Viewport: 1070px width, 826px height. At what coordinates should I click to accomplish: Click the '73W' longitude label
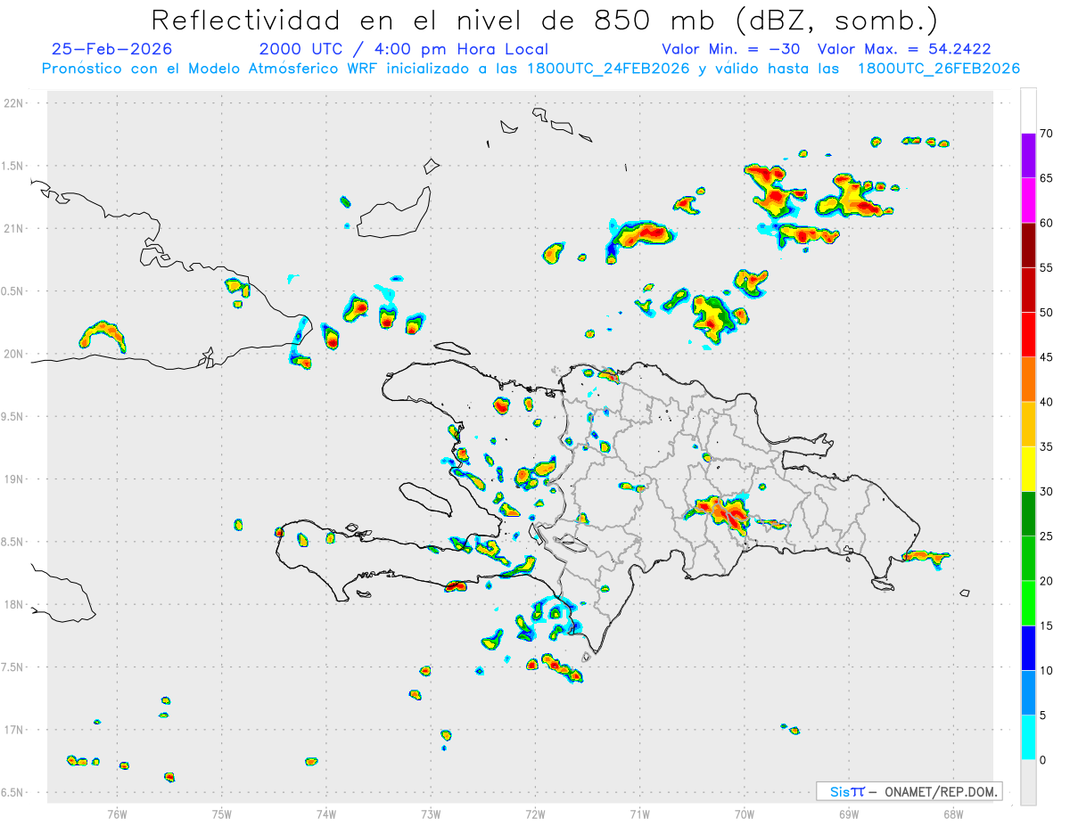click(431, 814)
